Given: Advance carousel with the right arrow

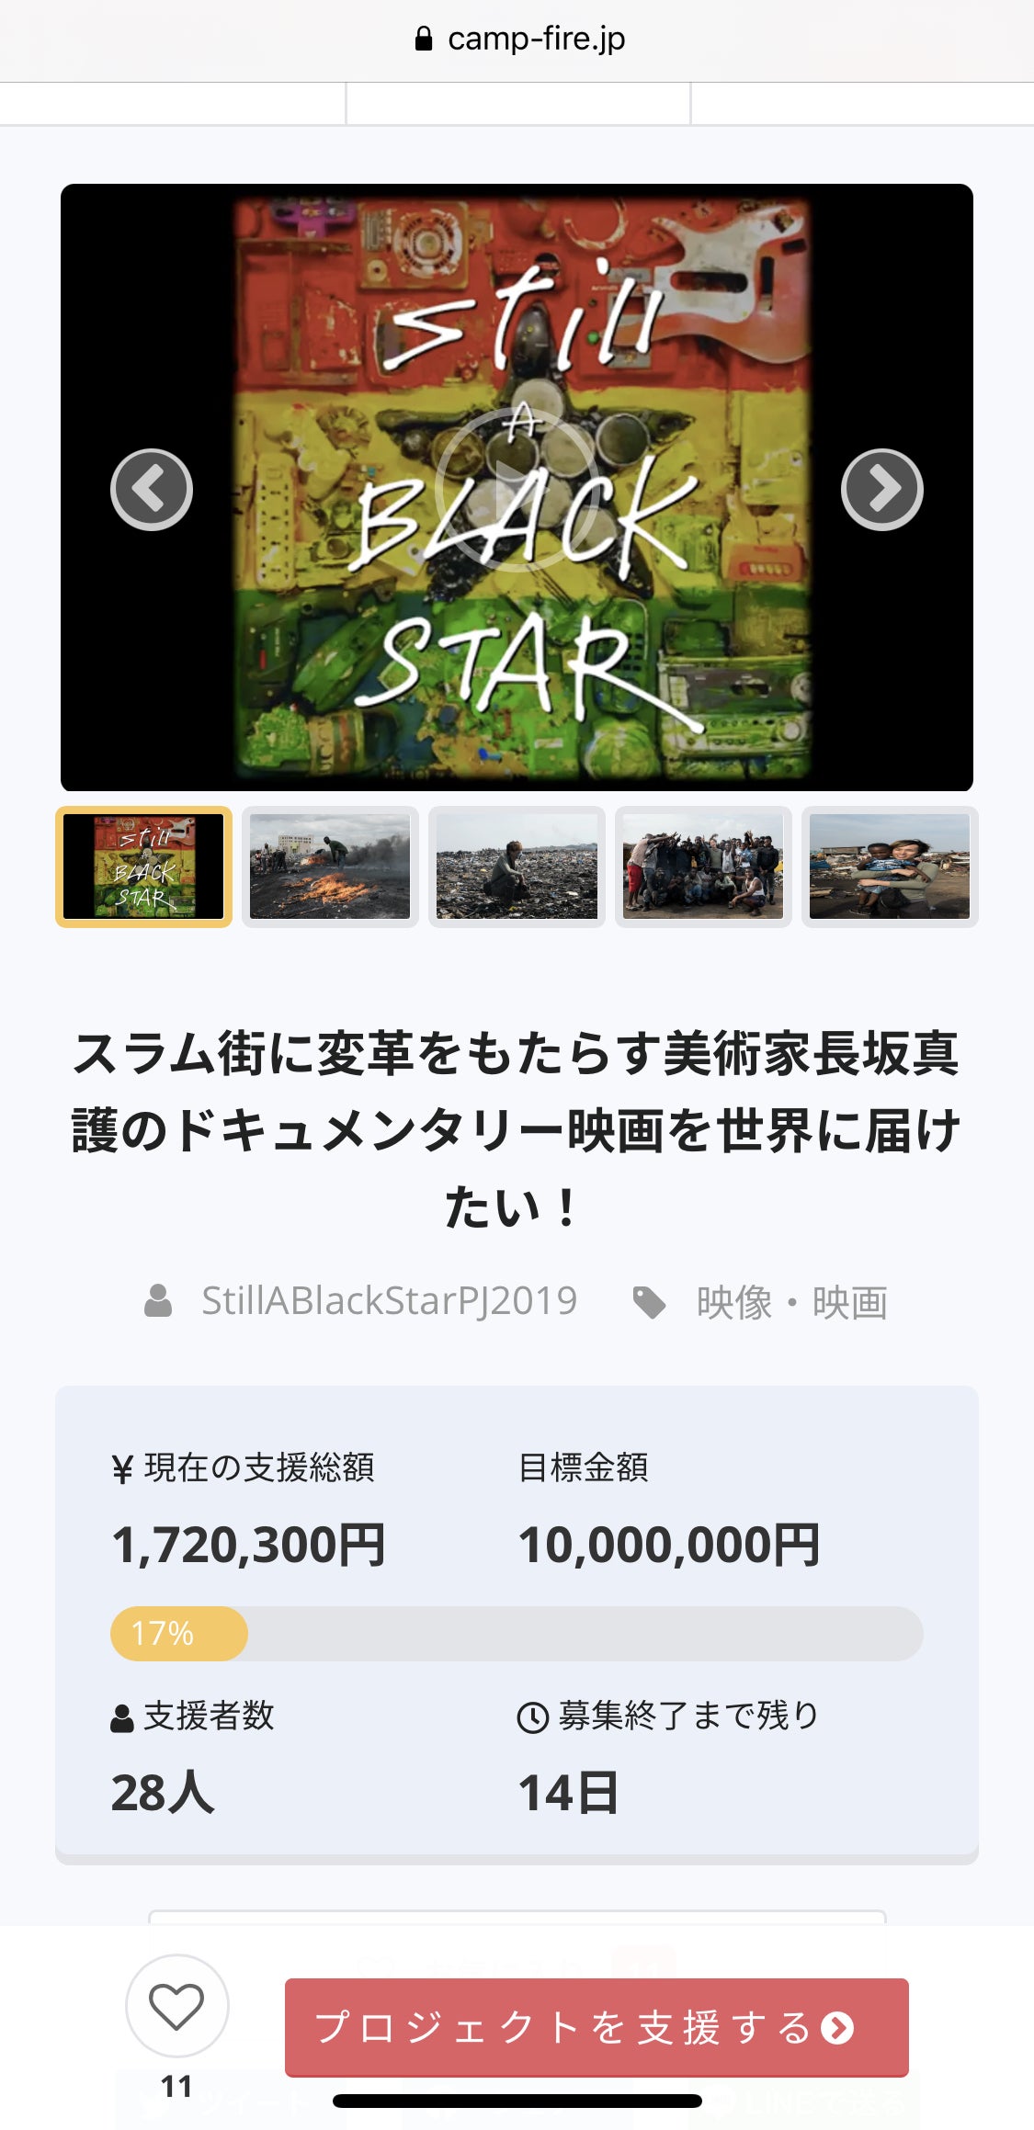Looking at the screenshot, I should click(x=881, y=489).
